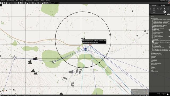Open the Сценарий menu
This screenshot has width=170, height=96.
point(3,1)
